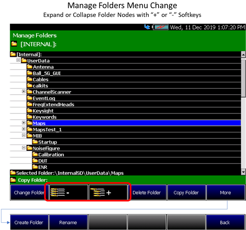Click the NoiseFigure folder icon
Screen dimensions: 246x230
[x=29, y=148]
